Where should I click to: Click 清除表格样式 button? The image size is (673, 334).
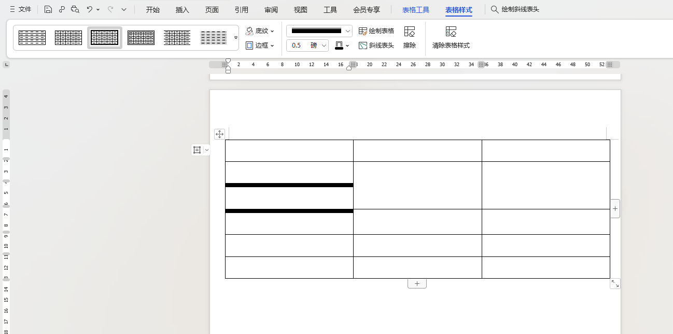click(451, 38)
